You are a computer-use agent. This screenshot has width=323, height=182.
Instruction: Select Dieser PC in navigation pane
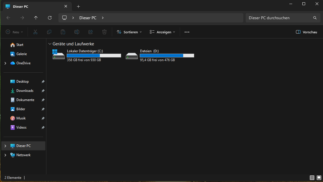point(24,146)
